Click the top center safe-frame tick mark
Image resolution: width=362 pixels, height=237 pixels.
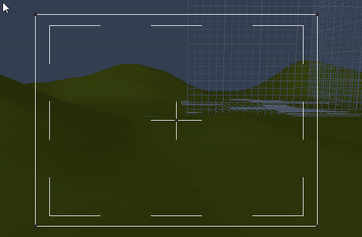176,26
